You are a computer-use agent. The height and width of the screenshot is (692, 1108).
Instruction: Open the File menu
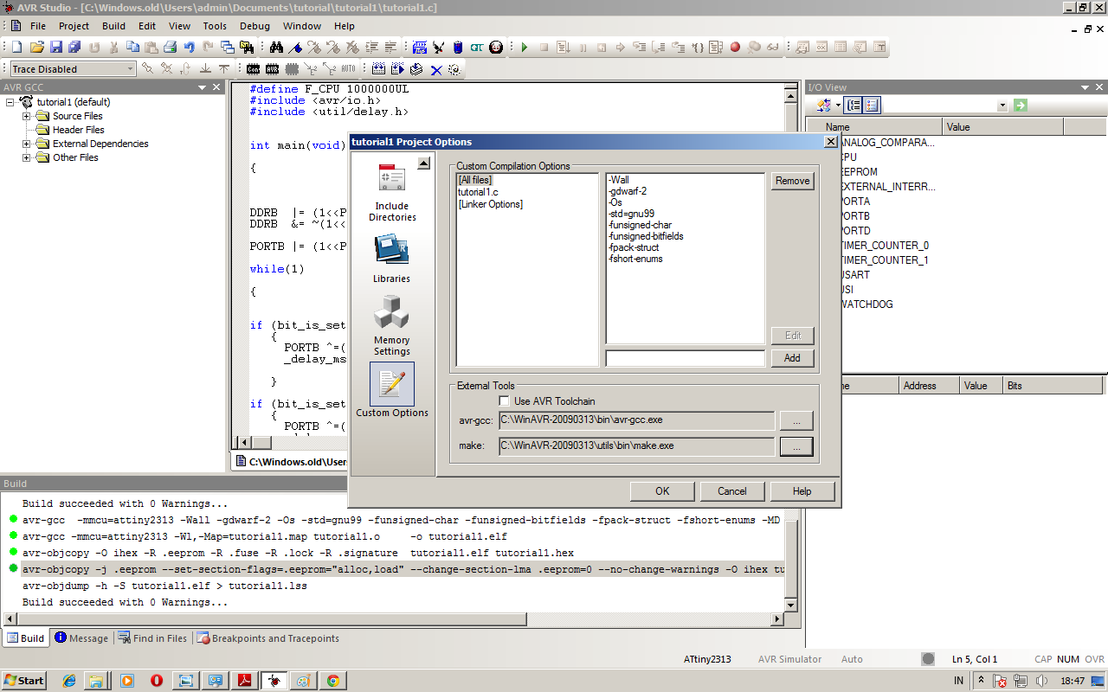38,26
